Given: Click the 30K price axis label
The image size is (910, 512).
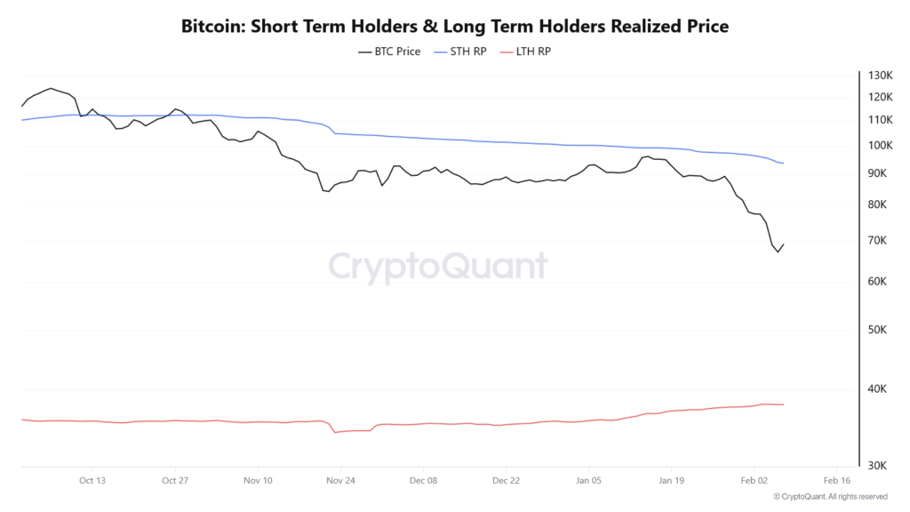Looking at the screenshot, I should 878,466.
